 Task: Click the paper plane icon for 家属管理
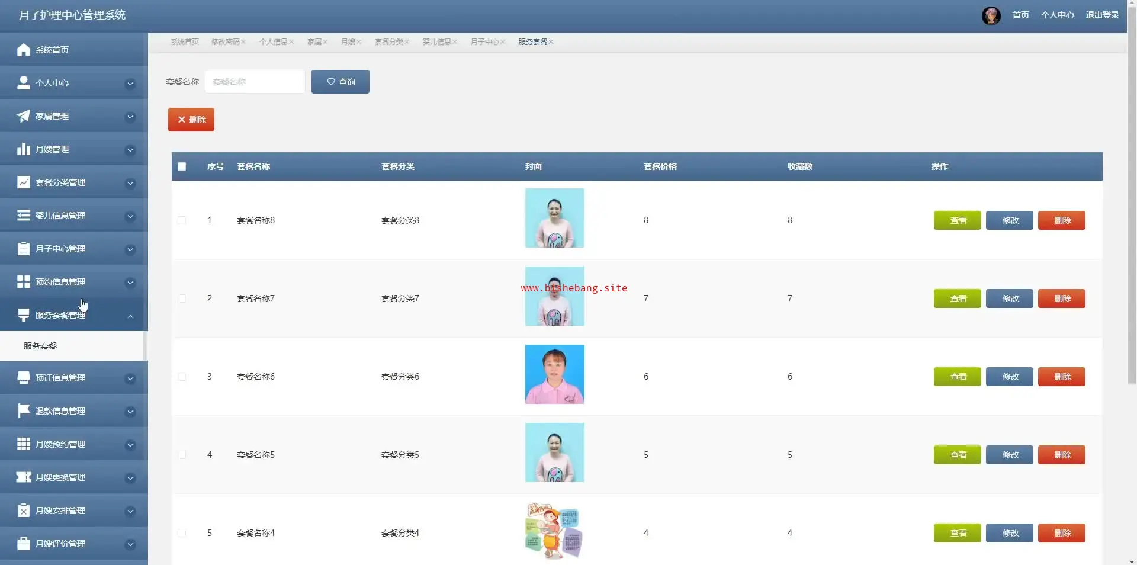click(x=24, y=116)
